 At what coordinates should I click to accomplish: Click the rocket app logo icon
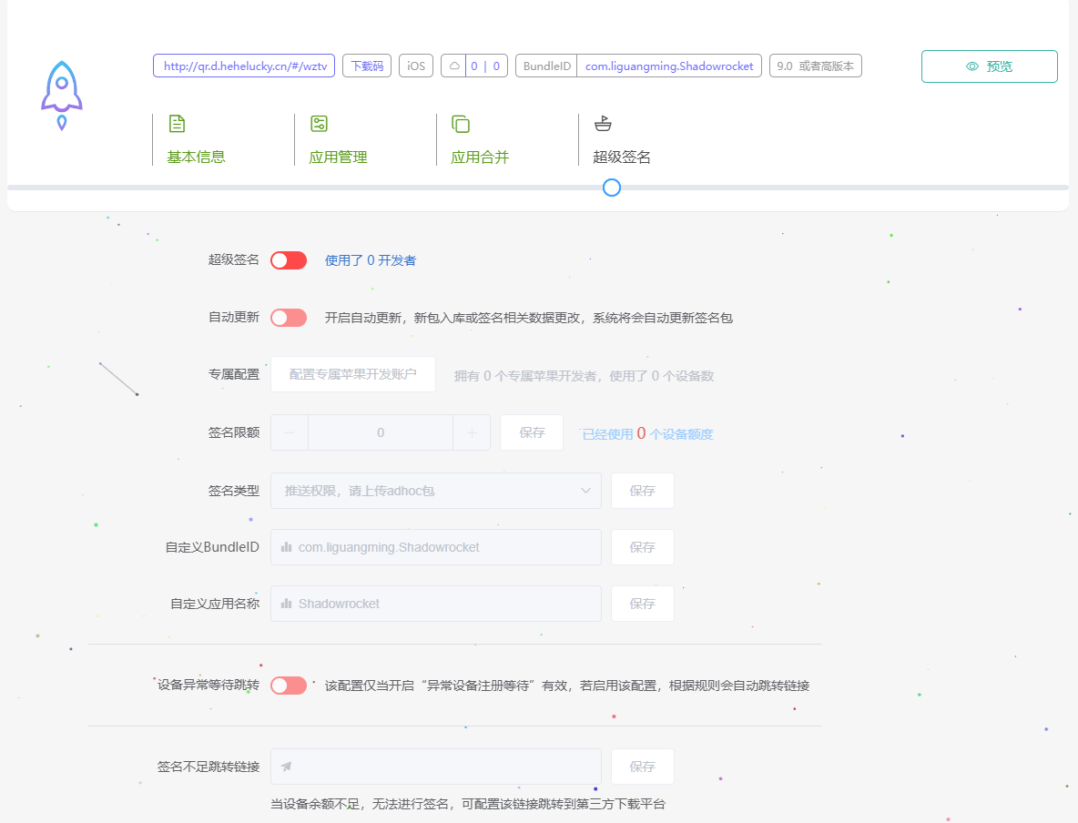(62, 95)
